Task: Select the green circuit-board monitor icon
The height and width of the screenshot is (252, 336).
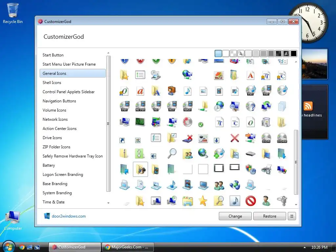Action: (140, 122)
